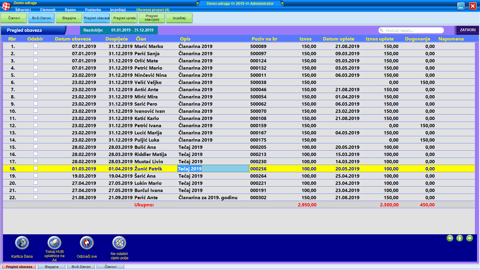The image size is (480, 270).
Task: Click the green left arrow button
Action: [450, 238]
